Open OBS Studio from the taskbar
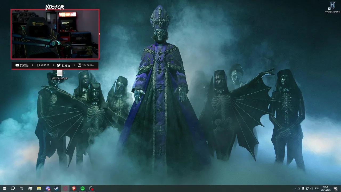Image resolution: width=341 pixels, height=192 pixels. pyautogui.click(x=91, y=189)
